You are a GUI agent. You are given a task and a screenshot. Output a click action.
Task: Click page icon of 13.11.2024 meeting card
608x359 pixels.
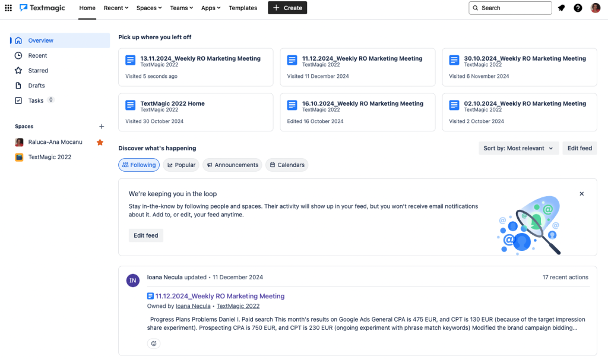(x=130, y=60)
